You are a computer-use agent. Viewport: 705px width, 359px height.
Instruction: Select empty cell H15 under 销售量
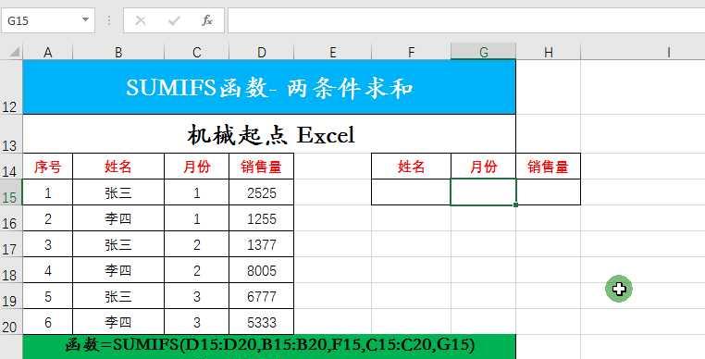click(x=548, y=192)
